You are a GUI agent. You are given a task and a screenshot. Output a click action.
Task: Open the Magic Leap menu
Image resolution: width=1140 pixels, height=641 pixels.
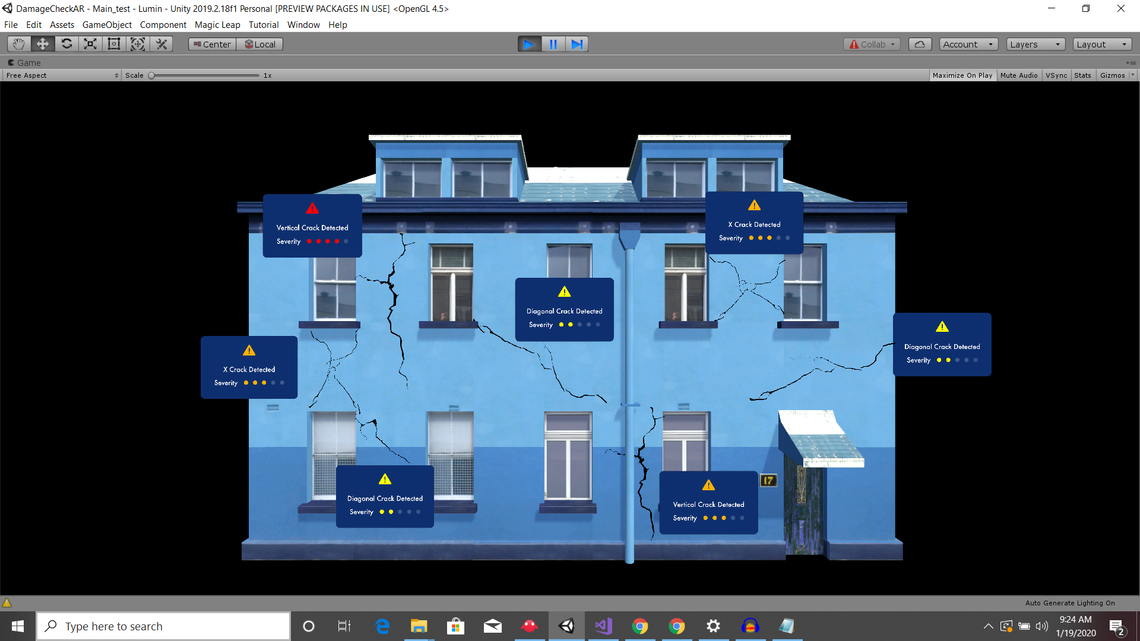[x=217, y=25]
